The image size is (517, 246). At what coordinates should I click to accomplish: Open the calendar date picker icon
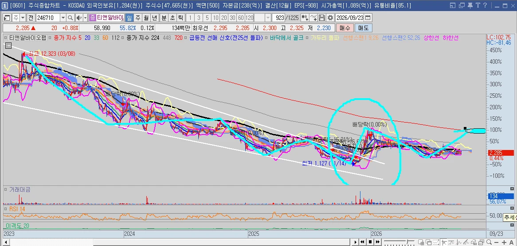click(x=367, y=18)
